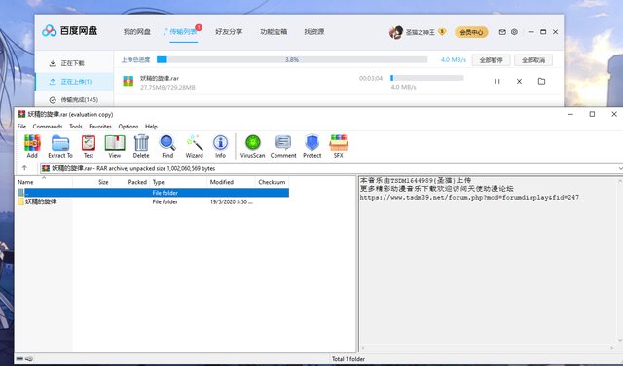Click the 27.75MB/729.28MB size text
This screenshot has height=366, width=623.
click(x=167, y=87)
